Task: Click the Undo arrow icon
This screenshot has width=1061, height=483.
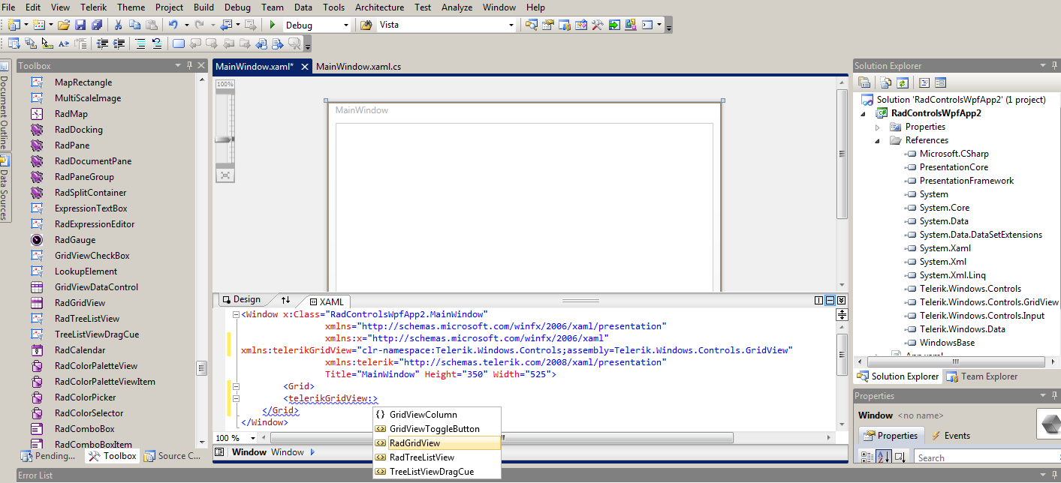Action: point(173,25)
